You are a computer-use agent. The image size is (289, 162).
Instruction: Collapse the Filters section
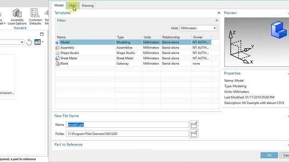tap(217, 20)
